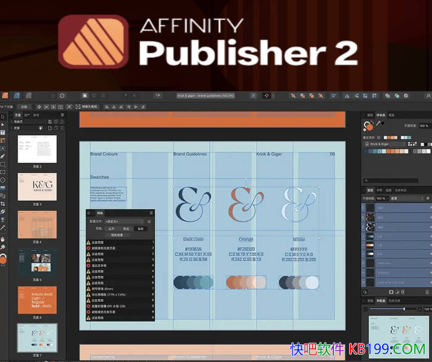Click the Add boolean operation icon
This screenshot has width=432, height=362.
point(388,96)
